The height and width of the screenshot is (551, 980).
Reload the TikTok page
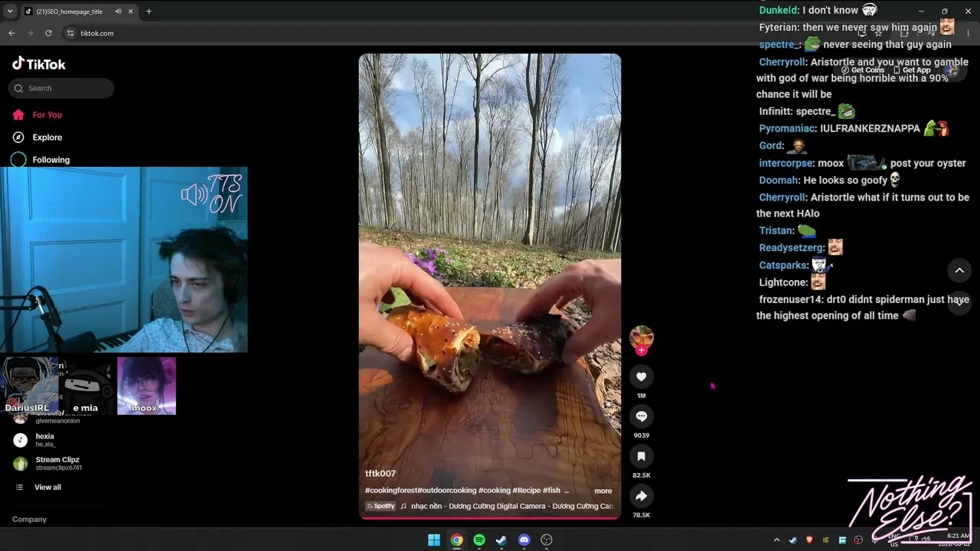tap(48, 33)
